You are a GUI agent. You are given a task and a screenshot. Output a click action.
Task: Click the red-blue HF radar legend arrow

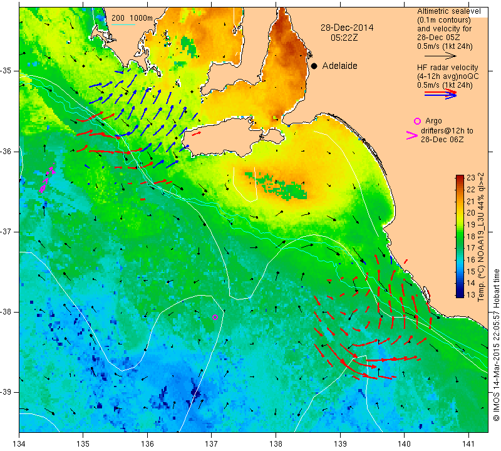coord(440,94)
